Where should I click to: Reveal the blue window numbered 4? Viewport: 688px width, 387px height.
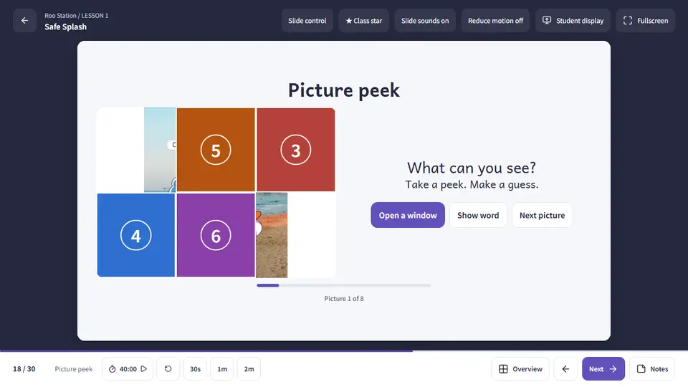tap(136, 235)
